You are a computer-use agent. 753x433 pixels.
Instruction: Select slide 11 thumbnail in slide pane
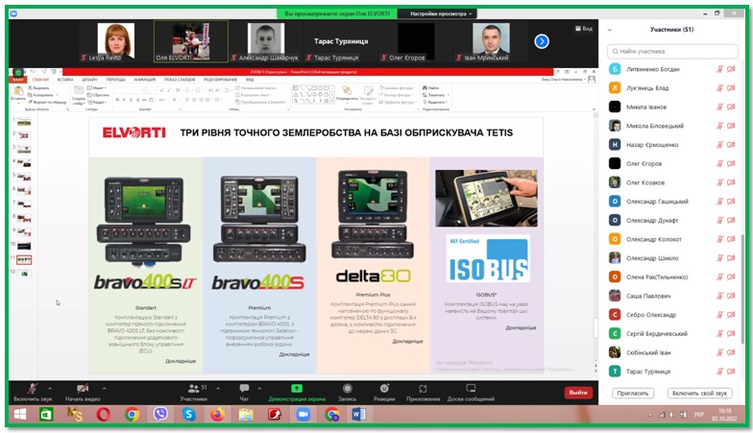point(24,259)
